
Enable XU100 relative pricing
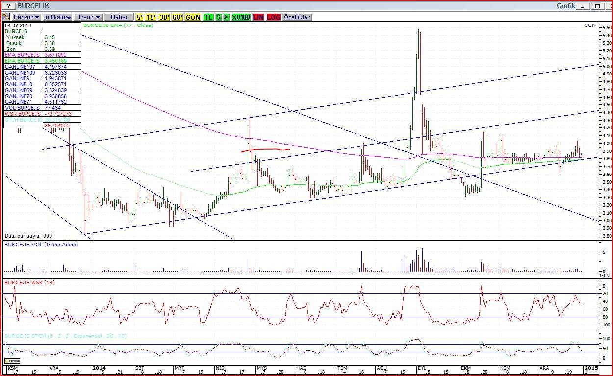point(241,17)
